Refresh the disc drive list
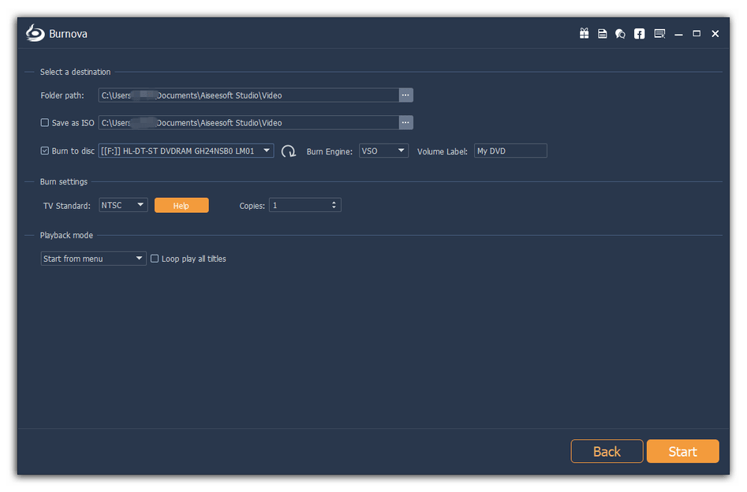The width and height of the screenshot is (747, 492). [289, 151]
